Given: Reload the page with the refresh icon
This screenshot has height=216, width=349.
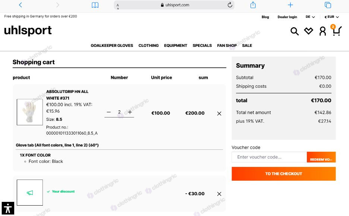Looking at the screenshot, I should tap(230, 5).
